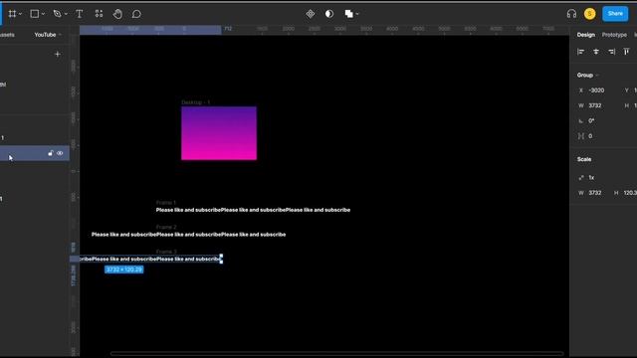Click the Align right icon

pos(611,52)
